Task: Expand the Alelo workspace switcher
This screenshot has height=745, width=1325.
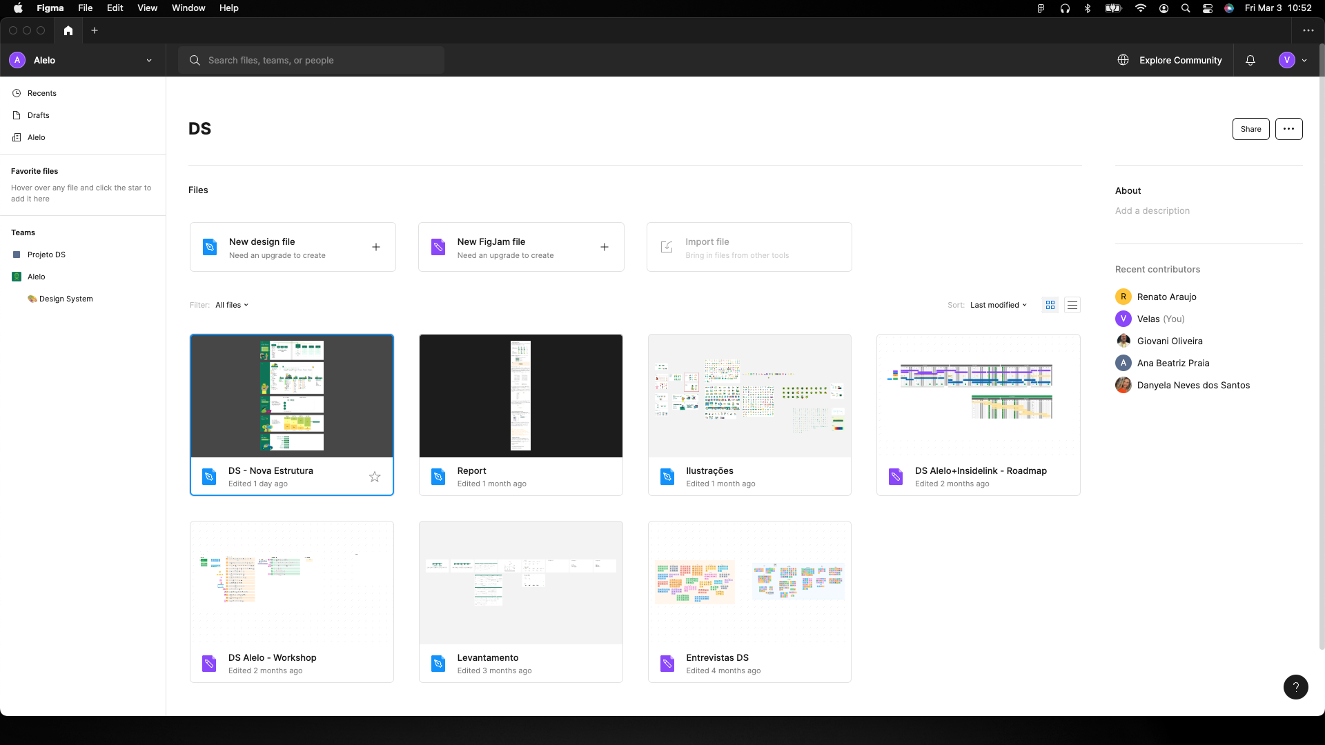Action: tap(148, 60)
